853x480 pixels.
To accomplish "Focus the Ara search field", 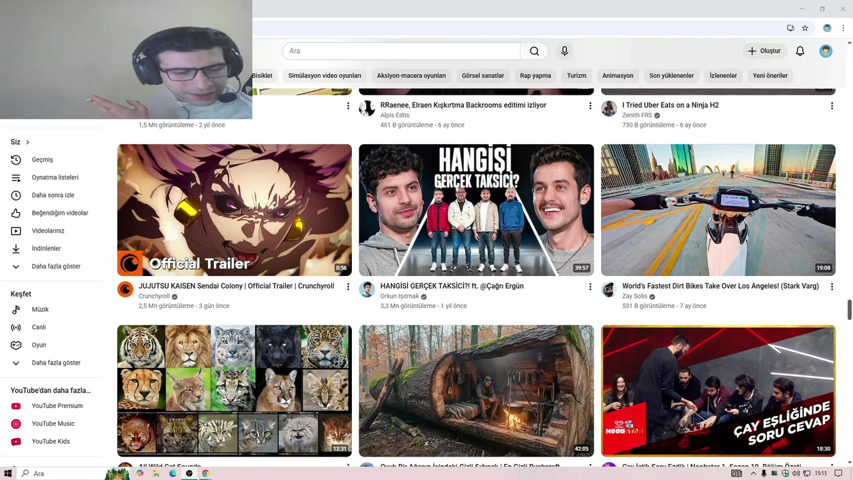I will pos(401,51).
